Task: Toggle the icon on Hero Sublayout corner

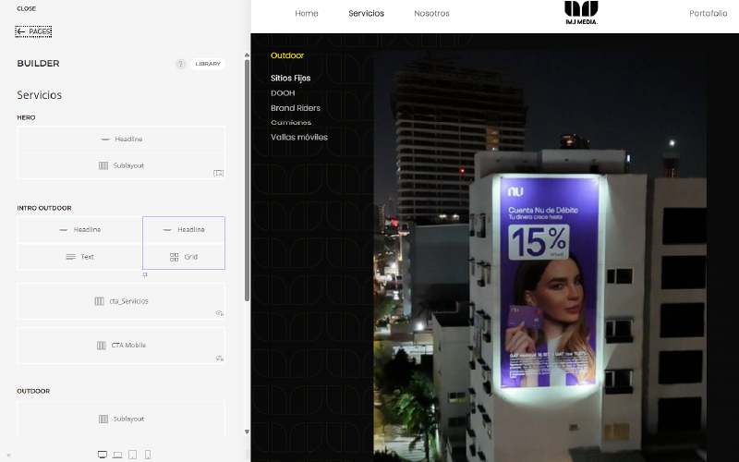Action: pyautogui.click(x=218, y=173)
